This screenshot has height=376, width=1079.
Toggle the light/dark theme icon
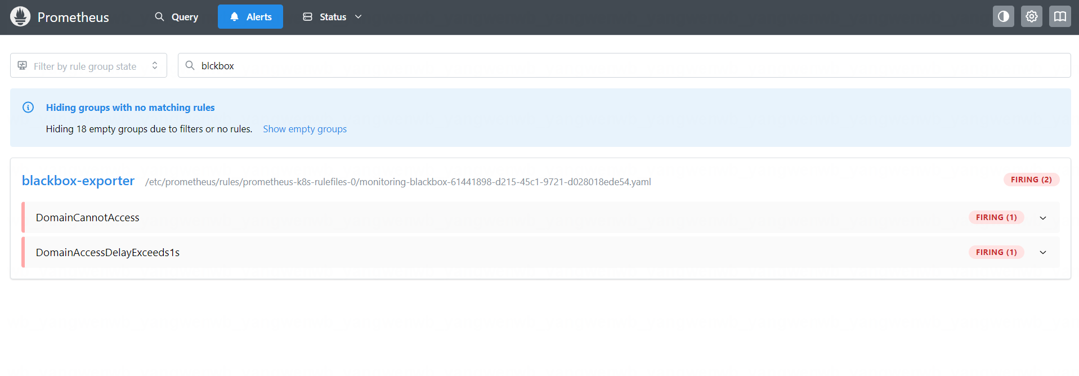click(x=1003, y=17)
